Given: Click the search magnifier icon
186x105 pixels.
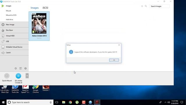Looking at the screenshot, I should coord(146,6).
